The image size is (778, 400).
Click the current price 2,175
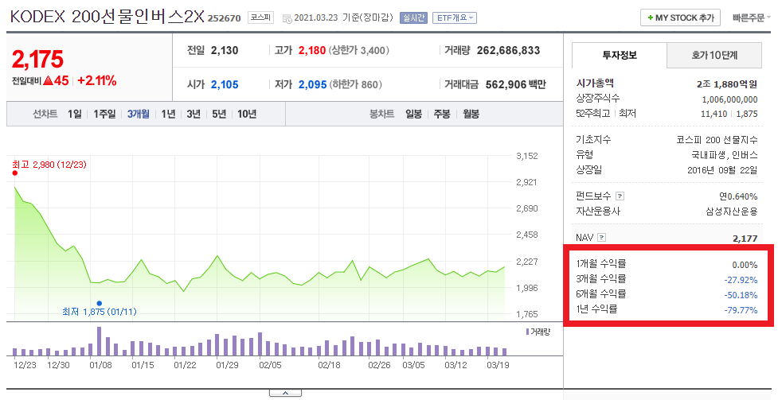37,60
